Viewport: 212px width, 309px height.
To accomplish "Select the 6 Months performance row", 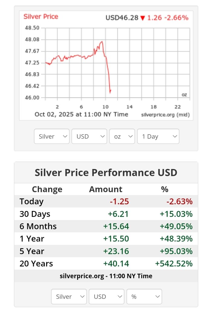I will (106, 226).
